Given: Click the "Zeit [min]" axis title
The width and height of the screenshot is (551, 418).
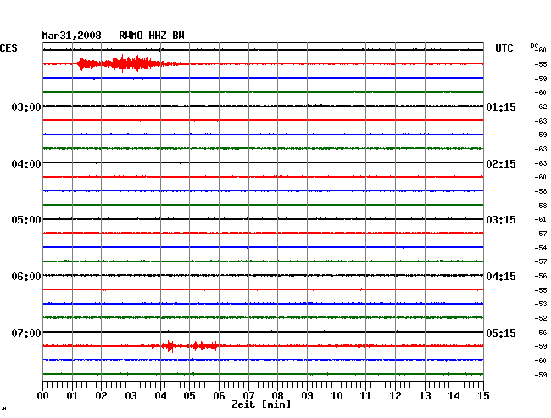Looking at the screenshot, I should pyautogui.click(x=261, y=404).
